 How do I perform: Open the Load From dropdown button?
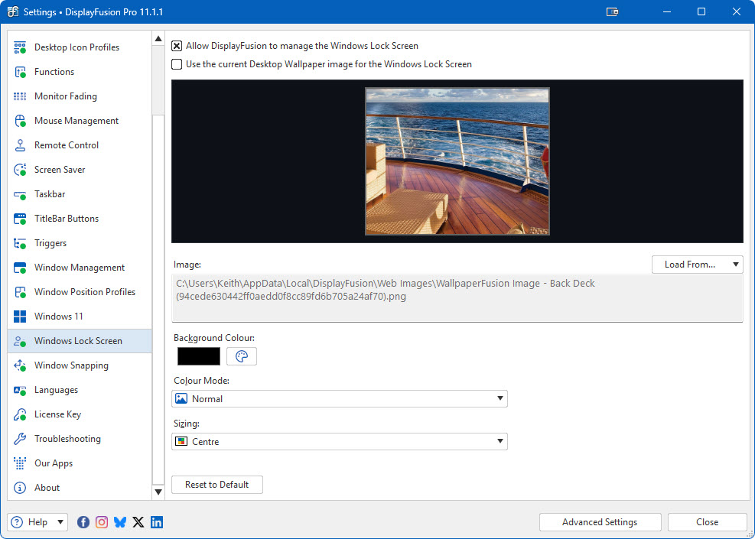pyautogui.click(x=697, y=265)
